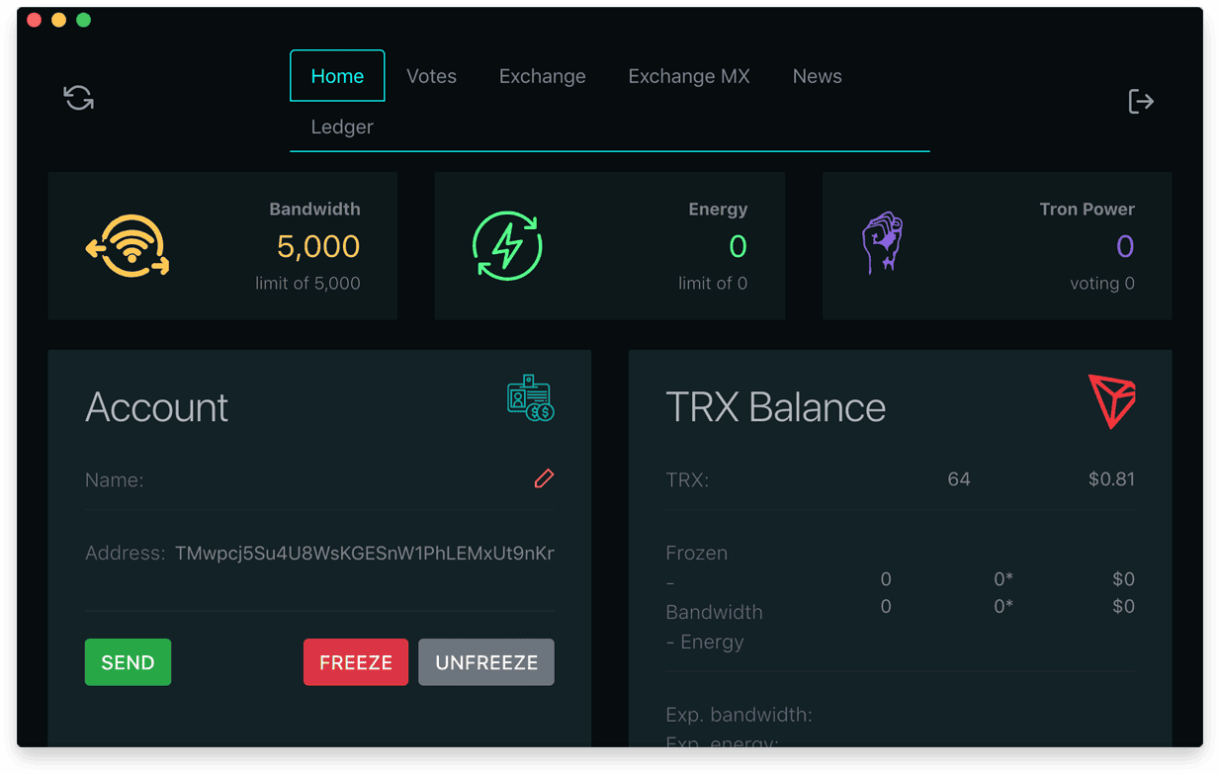The image size is (1220, 774).
Task: Open the Exchange MX tab
Action: (x=689, y=76)
